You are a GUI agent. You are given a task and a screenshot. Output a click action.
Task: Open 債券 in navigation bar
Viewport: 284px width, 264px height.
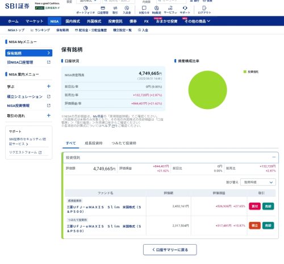133,21
